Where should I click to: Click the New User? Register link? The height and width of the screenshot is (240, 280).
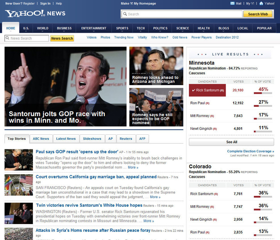coord(20,3)
